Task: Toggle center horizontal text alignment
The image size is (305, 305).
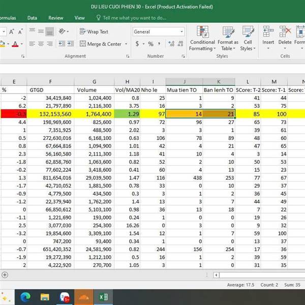Action: 41,44
